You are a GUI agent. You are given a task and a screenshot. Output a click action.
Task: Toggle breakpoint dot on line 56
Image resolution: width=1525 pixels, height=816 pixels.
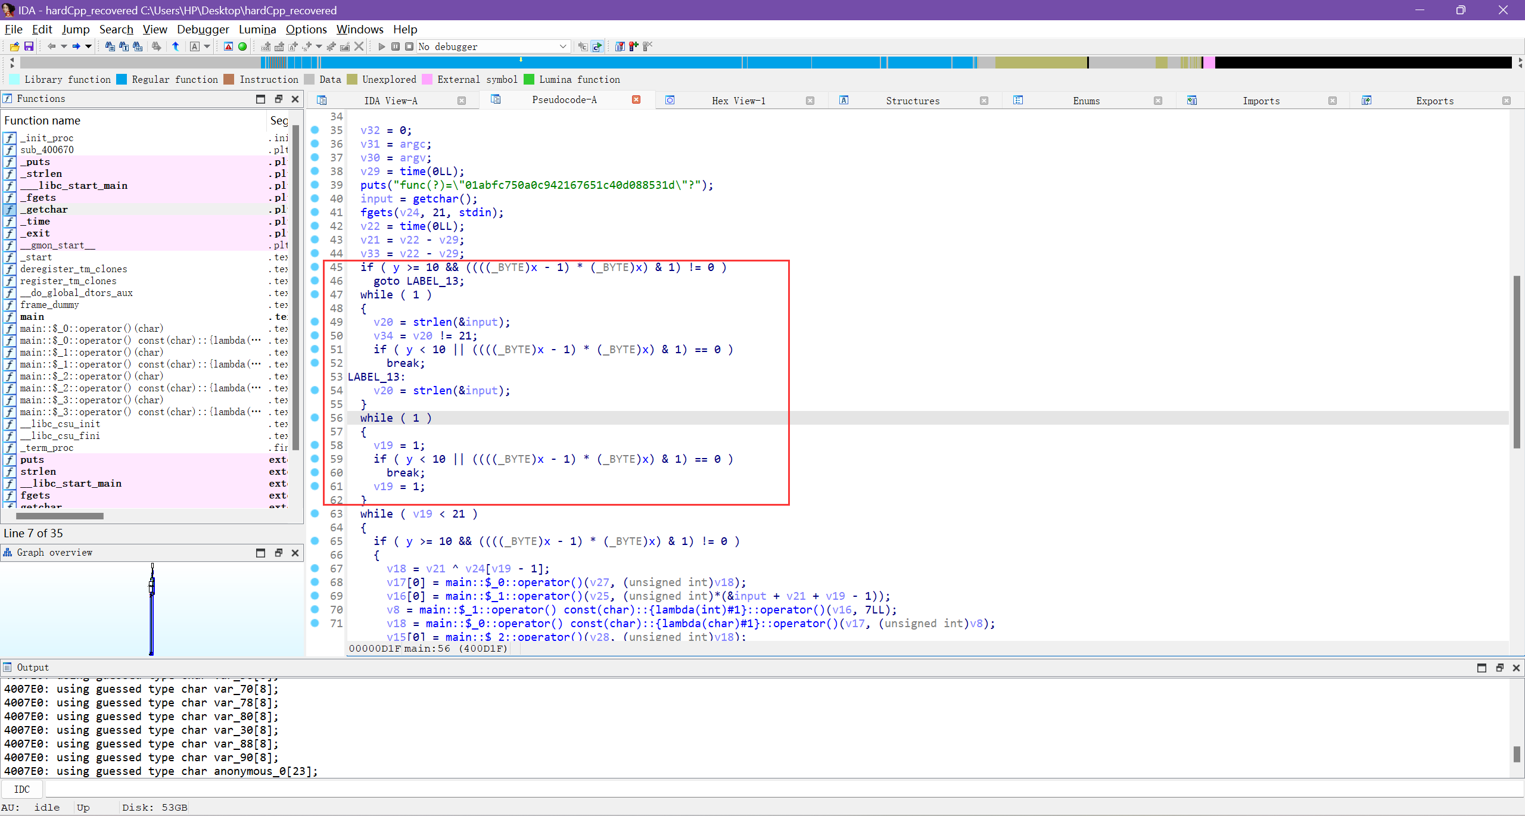(x=315, y=418)
